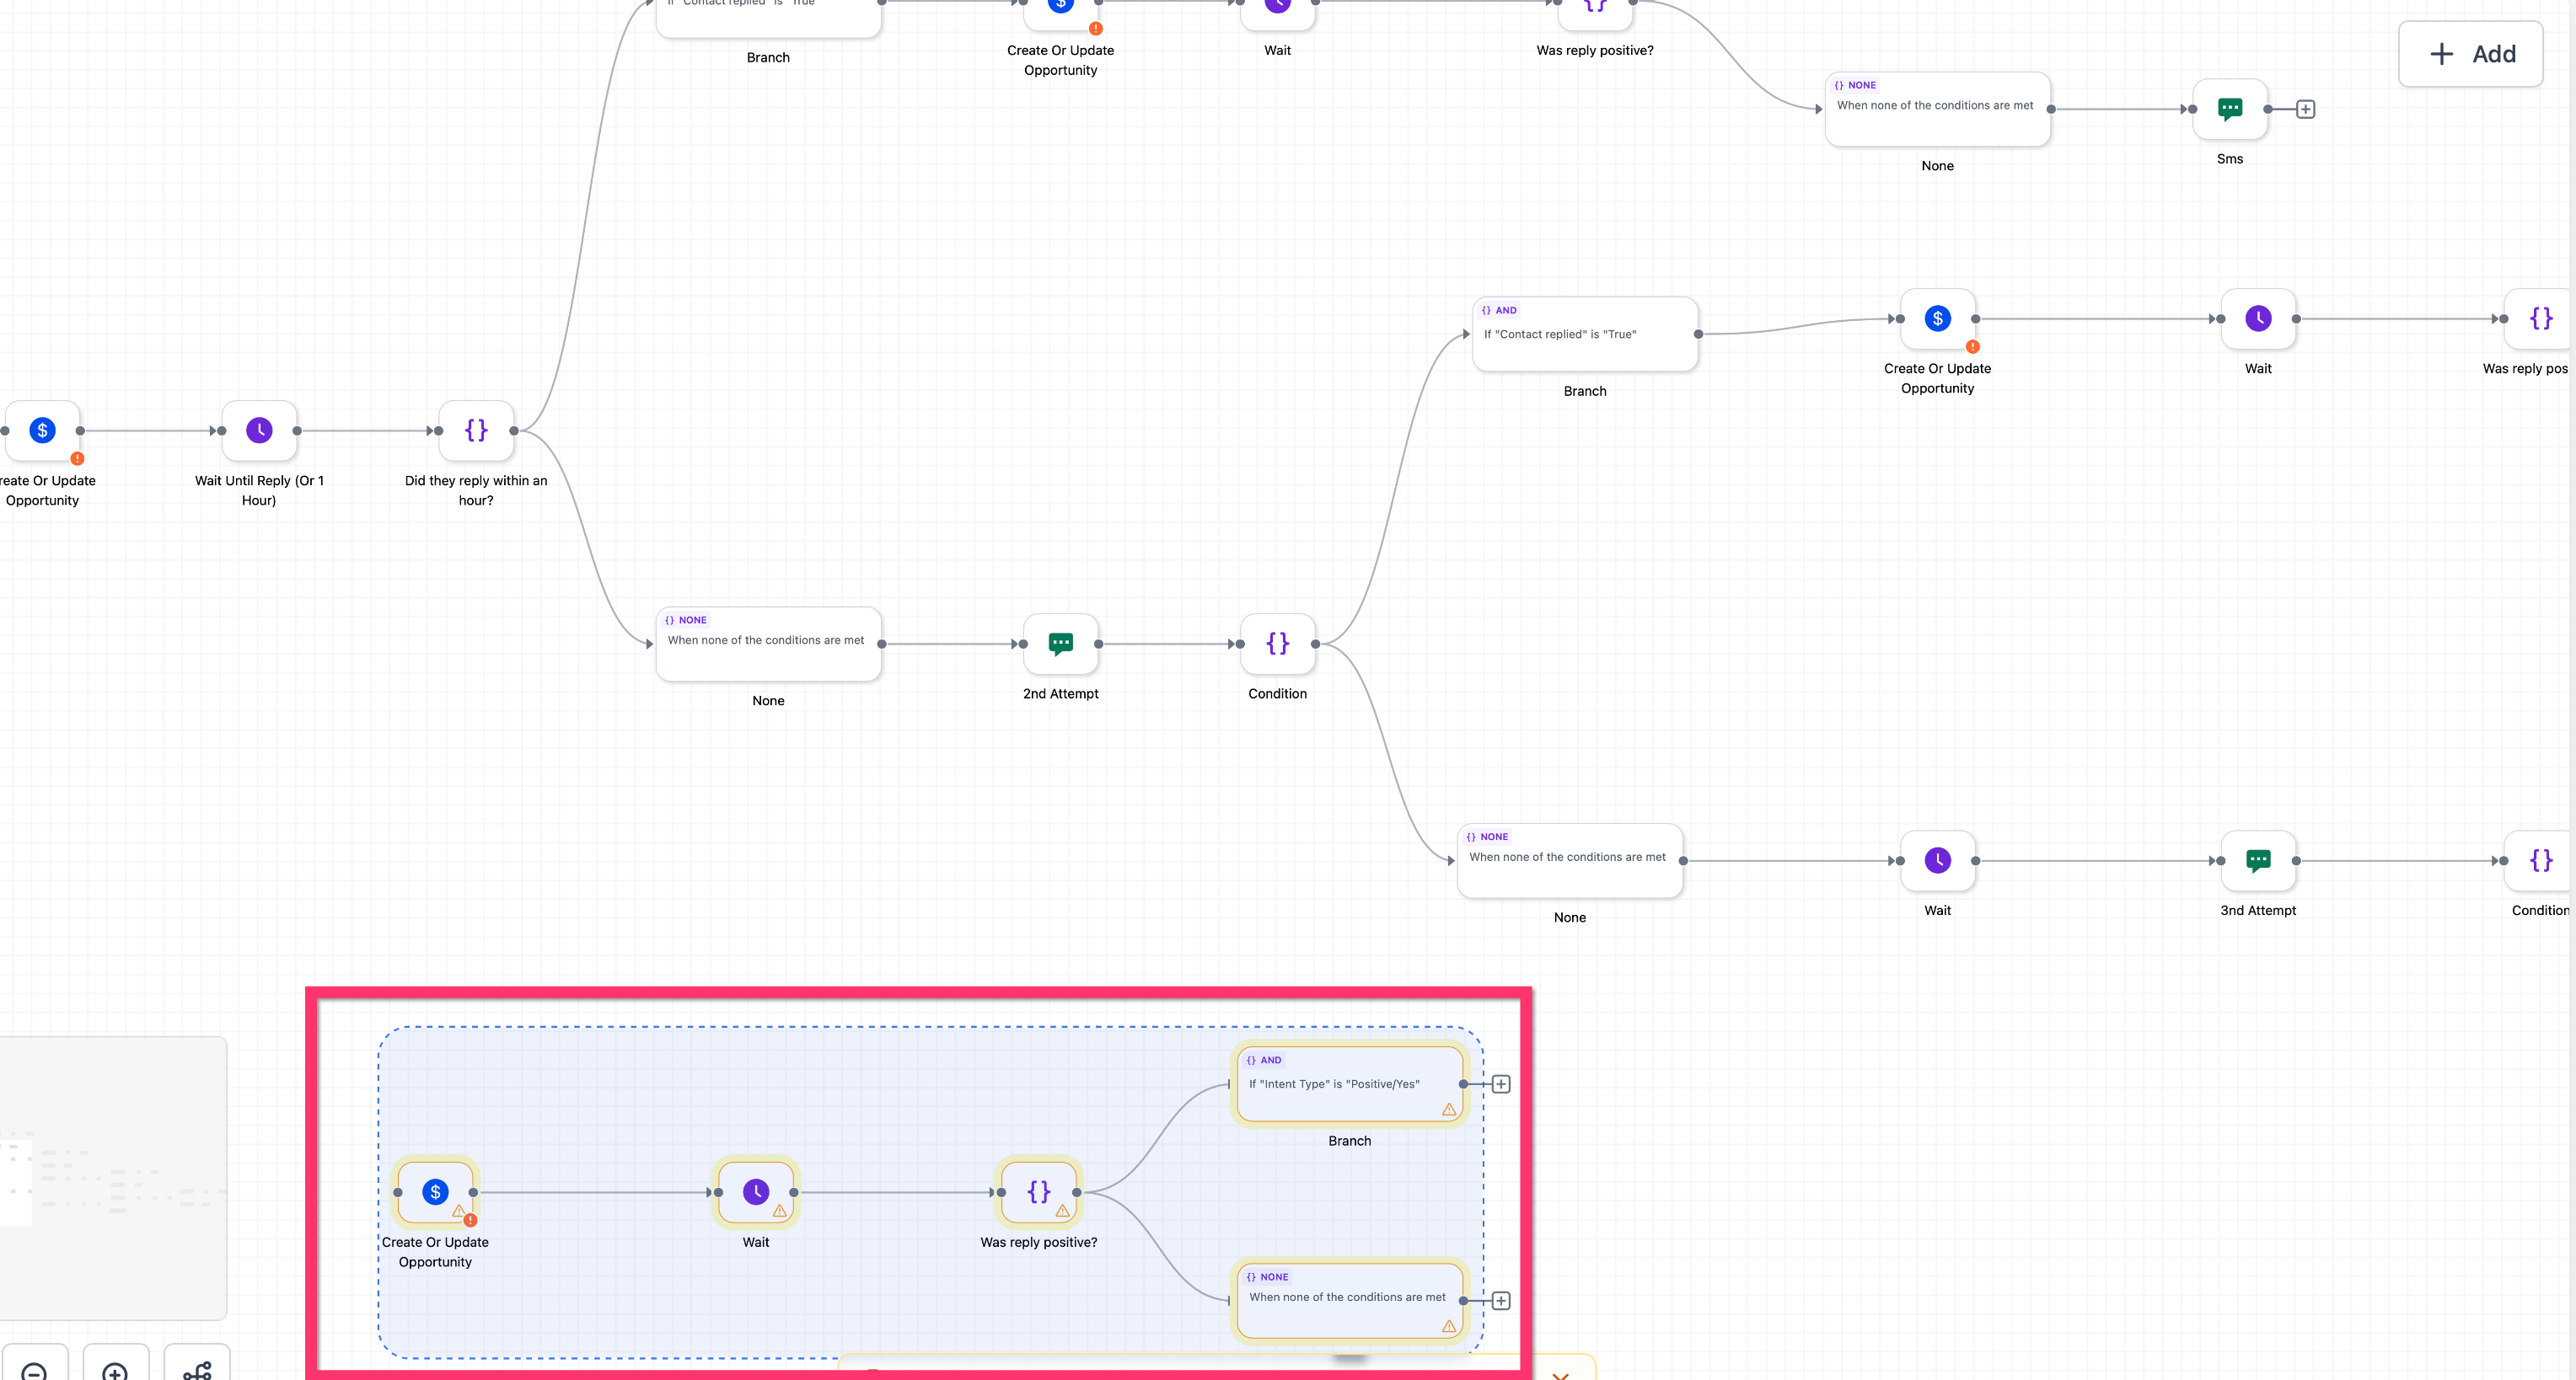Open the Wait Until Reply clock node

(259, 431)
